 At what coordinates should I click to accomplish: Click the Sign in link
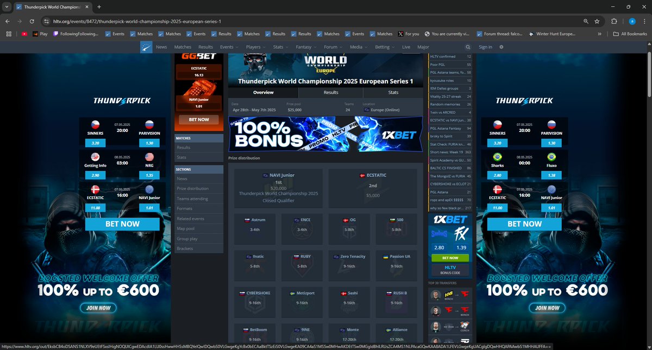(x=485, y=47)
